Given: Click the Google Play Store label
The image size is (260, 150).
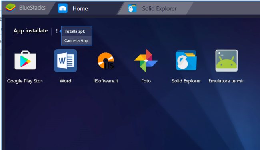Looking at the screenshot, I should 25,81.
